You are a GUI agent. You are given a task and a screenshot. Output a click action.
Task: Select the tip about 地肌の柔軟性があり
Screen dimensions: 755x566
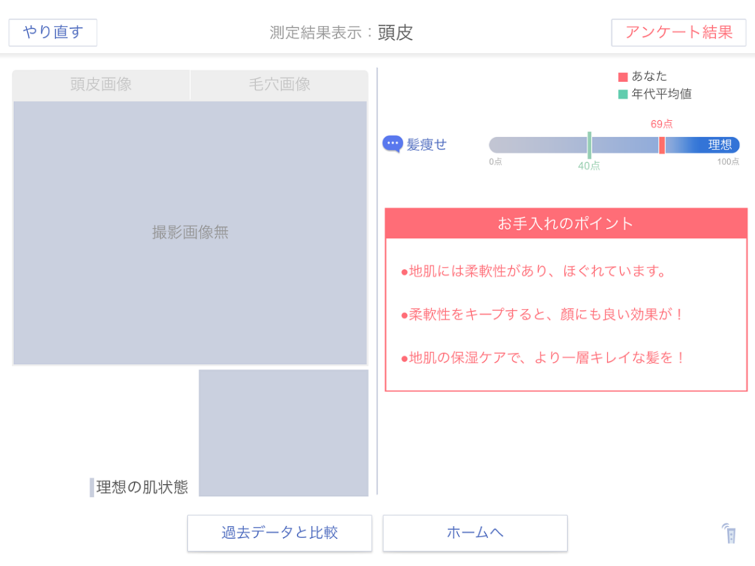click(534, 271)
